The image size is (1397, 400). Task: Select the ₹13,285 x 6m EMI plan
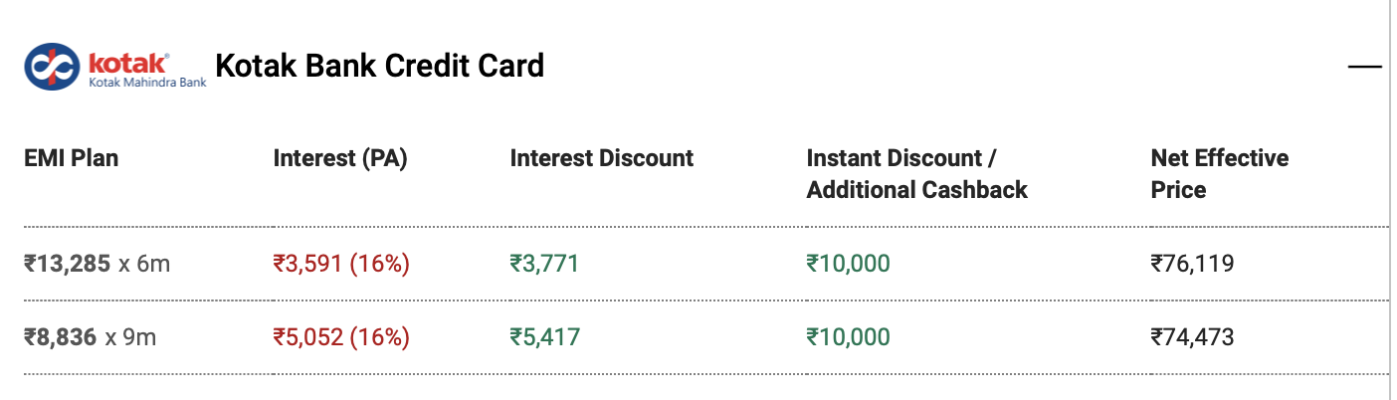point(98,264)
